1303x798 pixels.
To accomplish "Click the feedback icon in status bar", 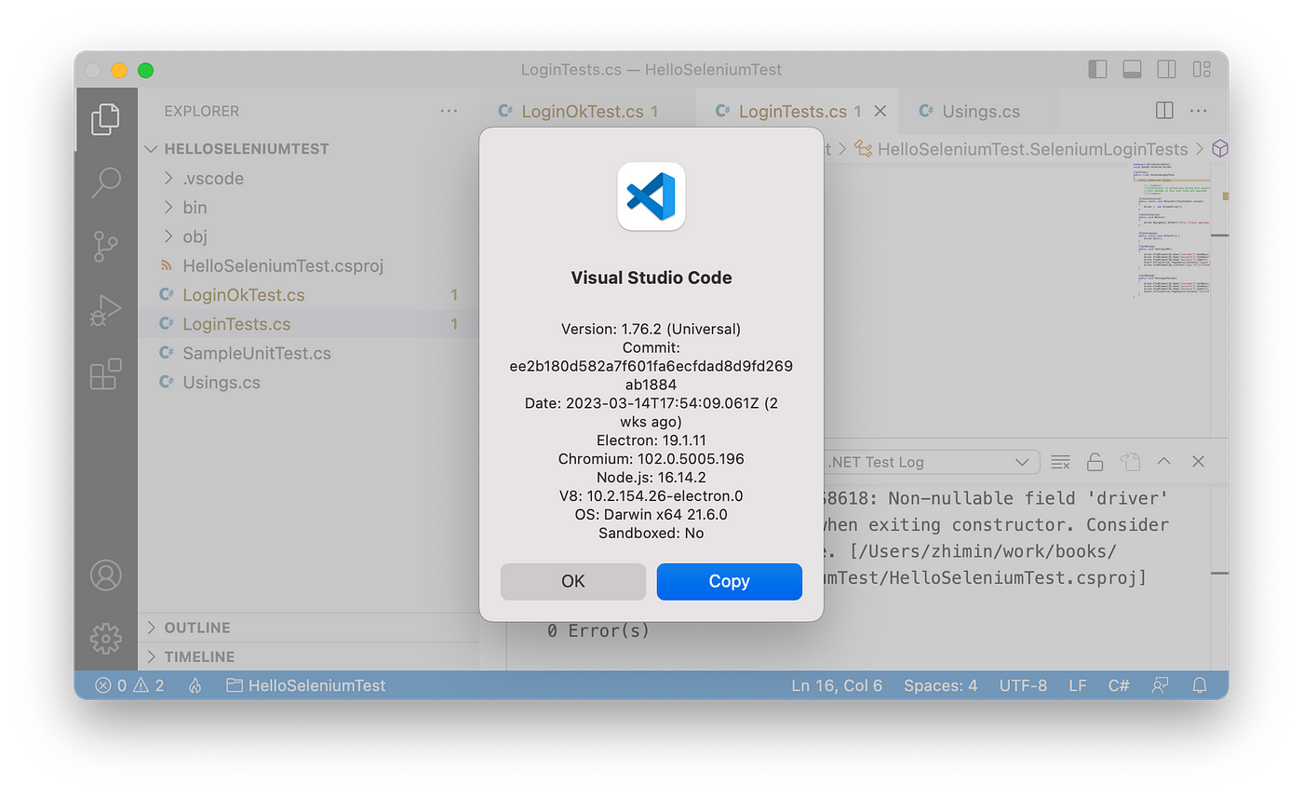I will click(1160, 685).
